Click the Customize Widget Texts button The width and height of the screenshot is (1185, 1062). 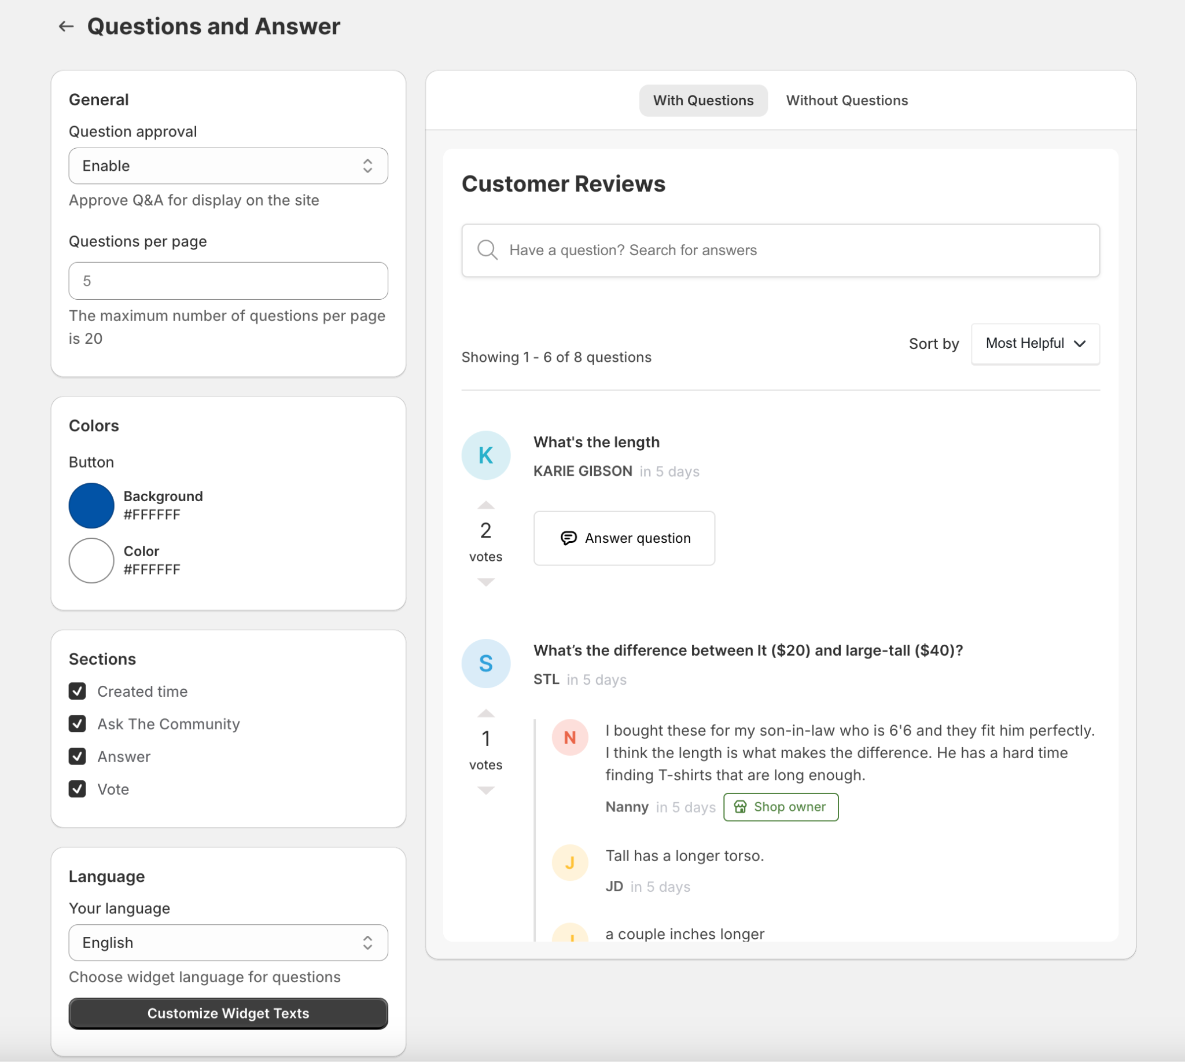228,1013
